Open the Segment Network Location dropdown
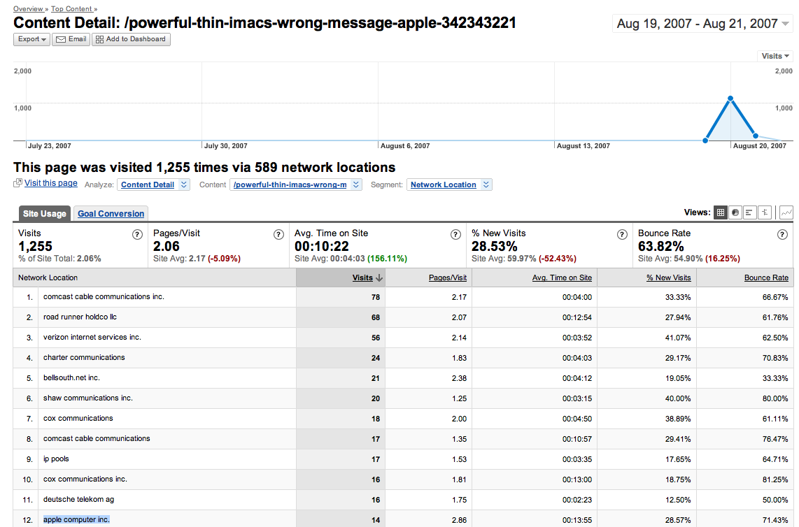The width and height of the screenshot is (799, 527). (449, 185)
